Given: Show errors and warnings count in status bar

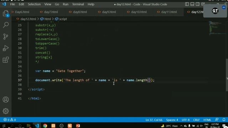Looking at the screenshot, I should pos(10,120).
